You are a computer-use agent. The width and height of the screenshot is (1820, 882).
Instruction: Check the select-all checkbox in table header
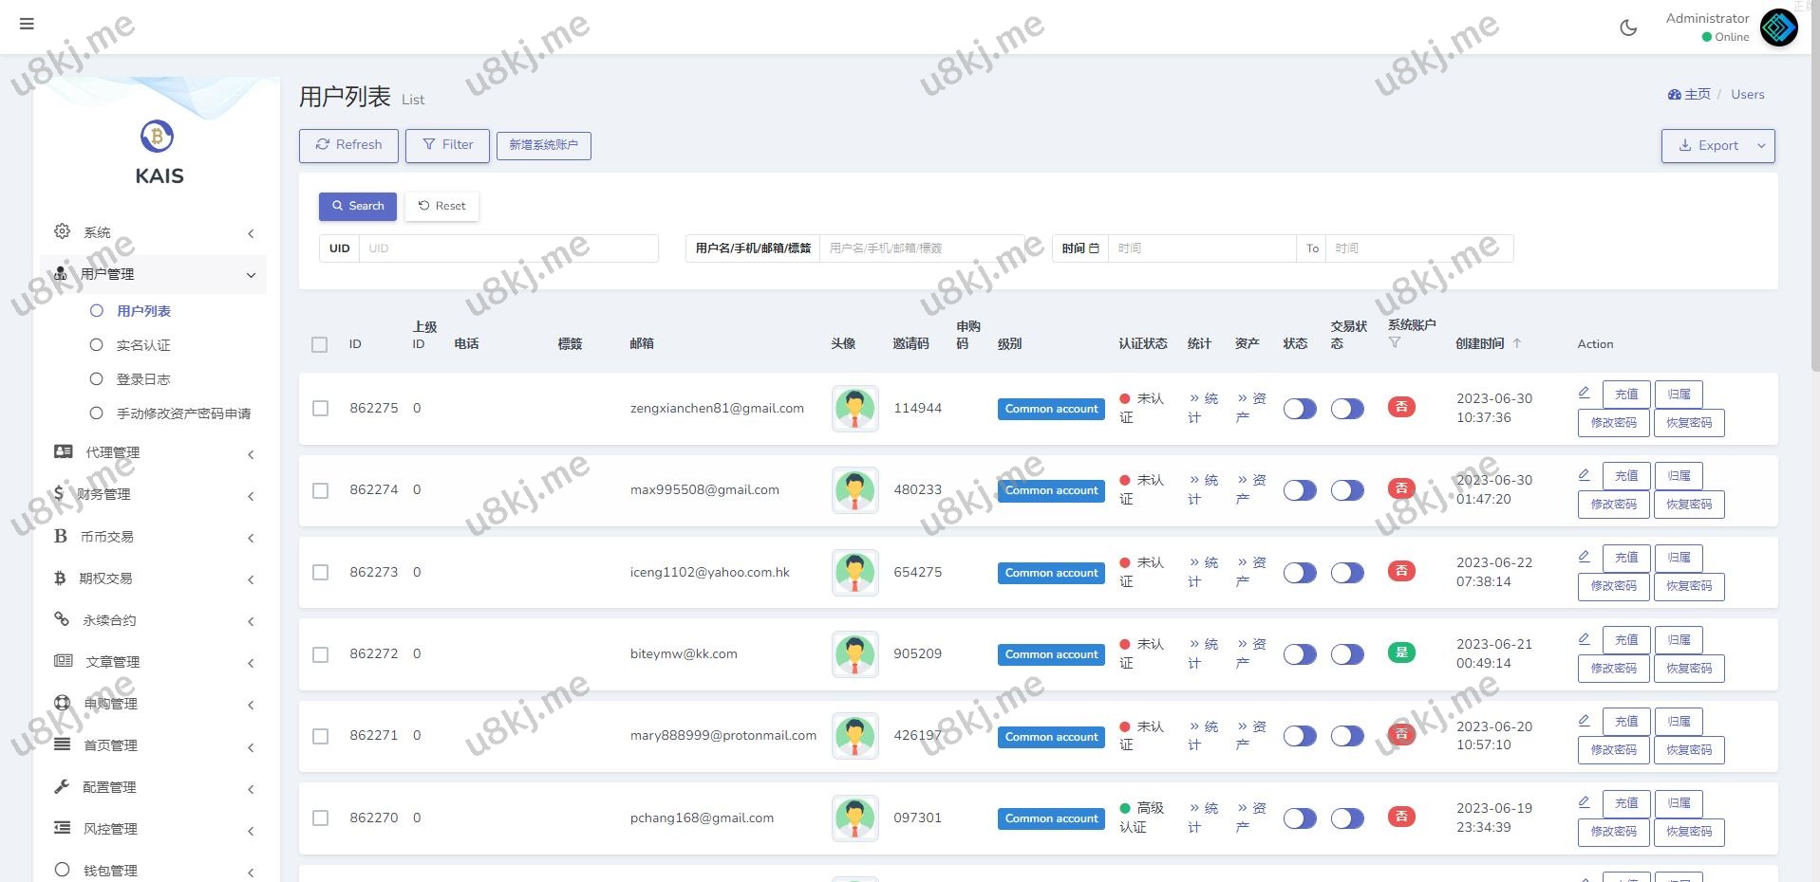point(320,344)
